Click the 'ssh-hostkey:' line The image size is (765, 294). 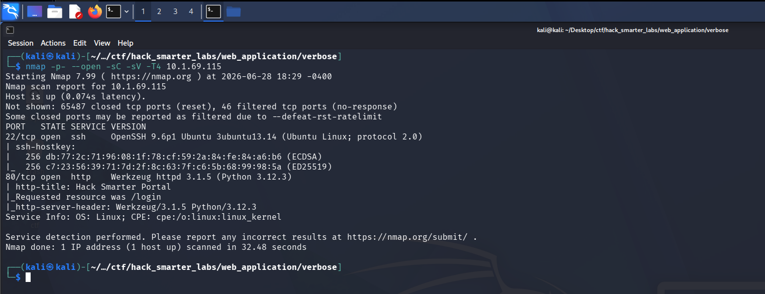[x=41, y=146]
